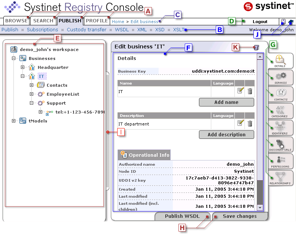Click the Businesses folder icon

(x=23, y=58)
